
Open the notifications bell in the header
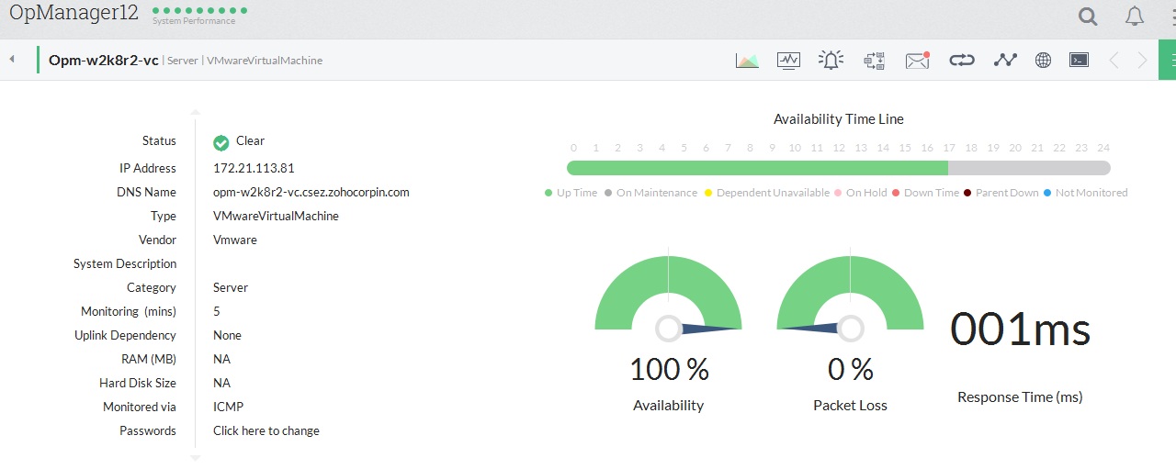pyautogui.click(x=1135, y=17)
